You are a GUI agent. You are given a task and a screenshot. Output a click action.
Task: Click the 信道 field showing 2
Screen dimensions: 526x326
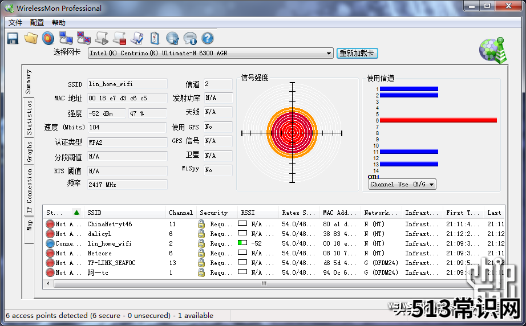click(x=218, y=84)
